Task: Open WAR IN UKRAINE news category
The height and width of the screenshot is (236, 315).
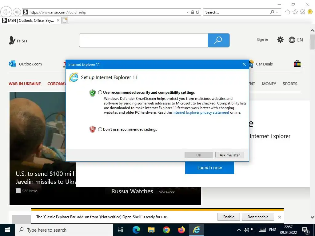Action: point(25,84)
